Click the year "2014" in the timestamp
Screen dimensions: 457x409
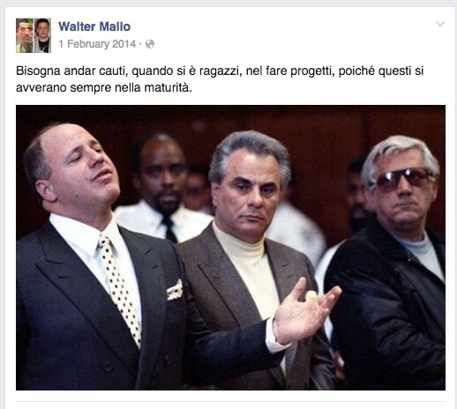click(x=124, y=44)
